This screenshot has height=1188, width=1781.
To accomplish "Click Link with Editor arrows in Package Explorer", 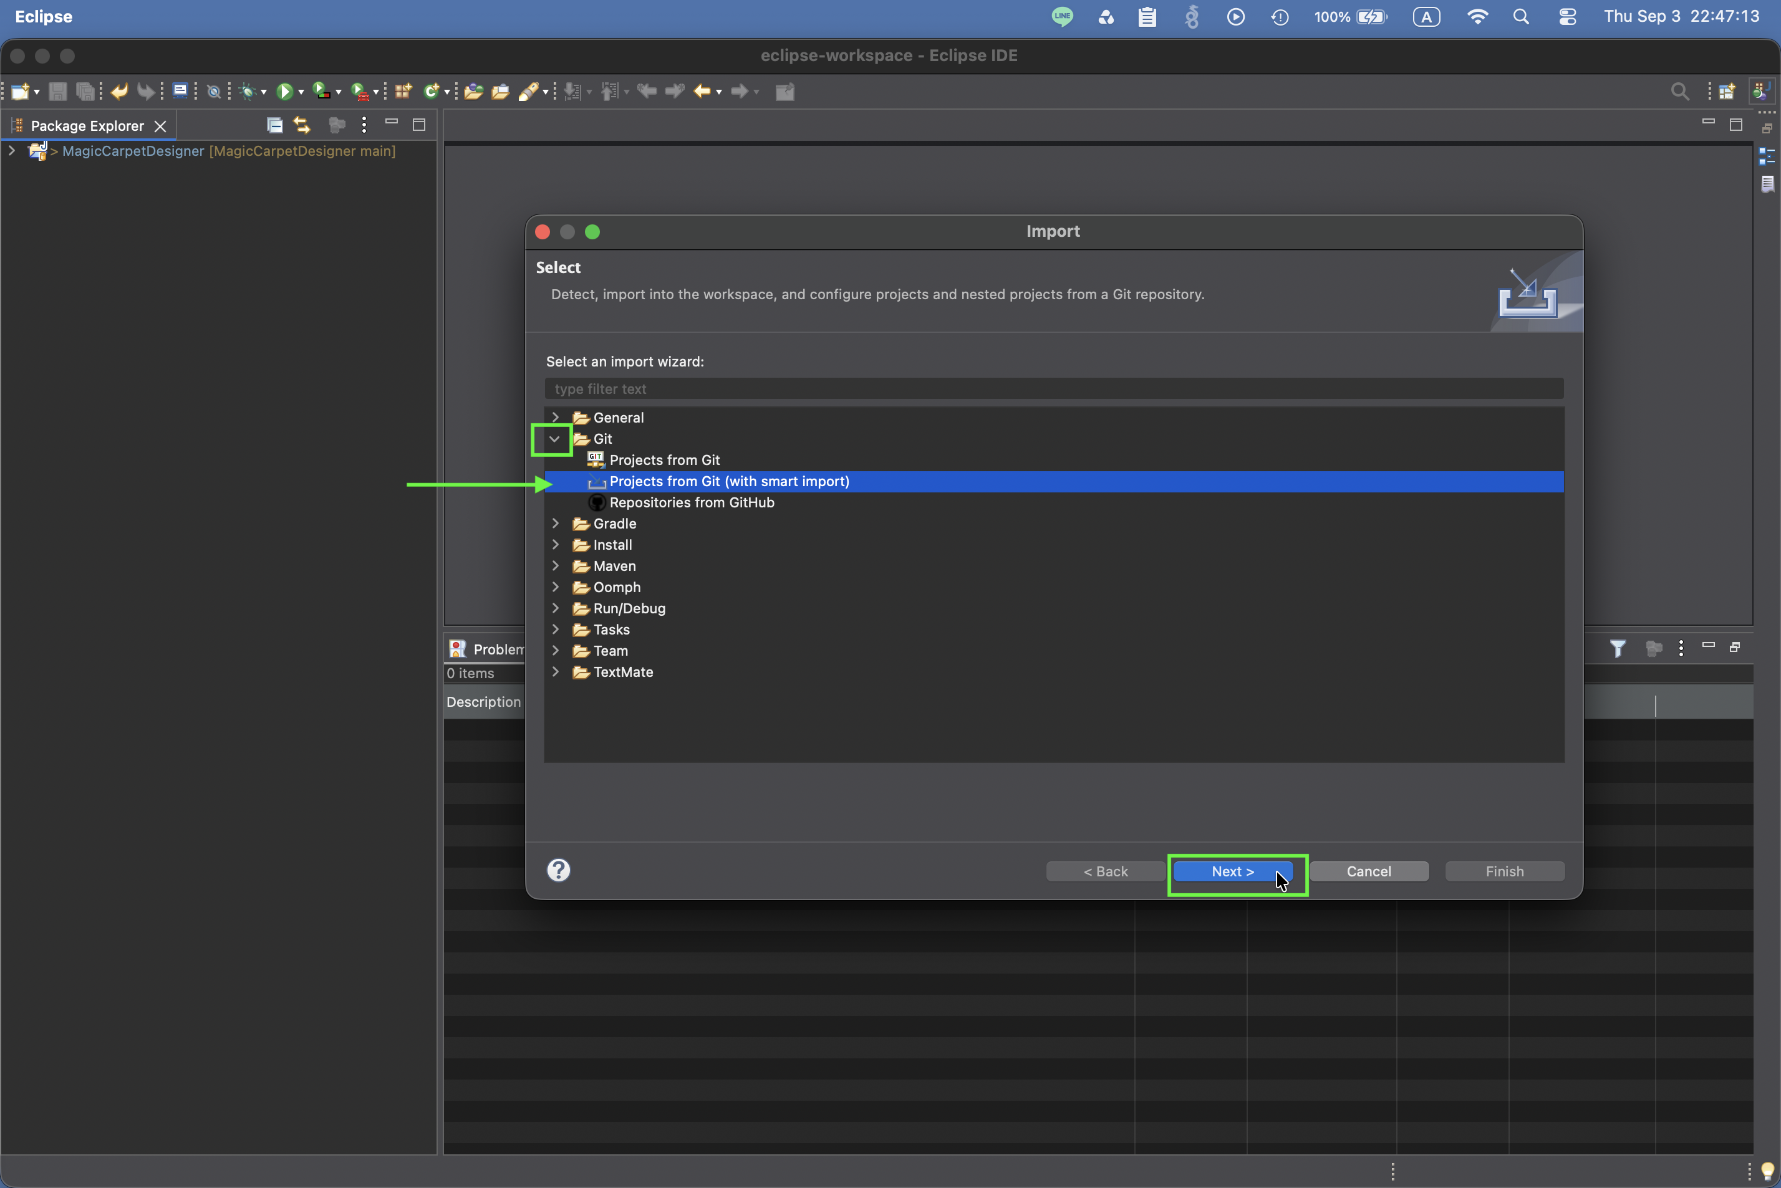I will coord(302,125).
